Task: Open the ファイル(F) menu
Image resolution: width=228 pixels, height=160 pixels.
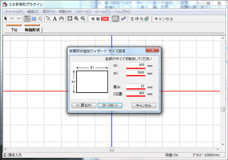Action: click(x=13, y=12)
